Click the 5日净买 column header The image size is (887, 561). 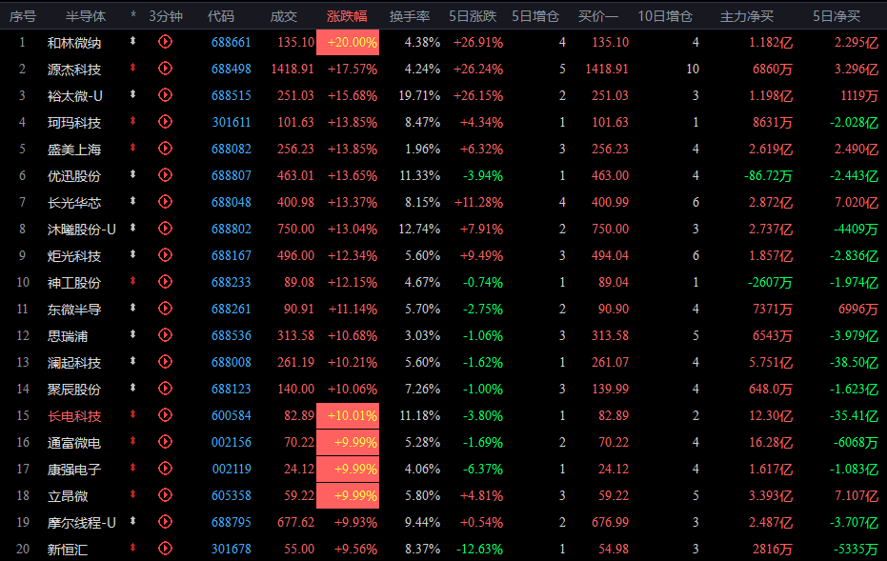tap(837, 16)
